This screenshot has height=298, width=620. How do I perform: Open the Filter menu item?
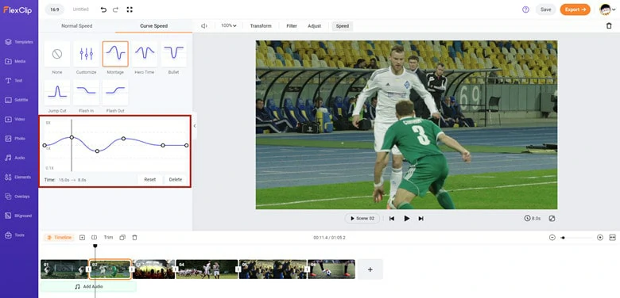(x=292, y=26)
